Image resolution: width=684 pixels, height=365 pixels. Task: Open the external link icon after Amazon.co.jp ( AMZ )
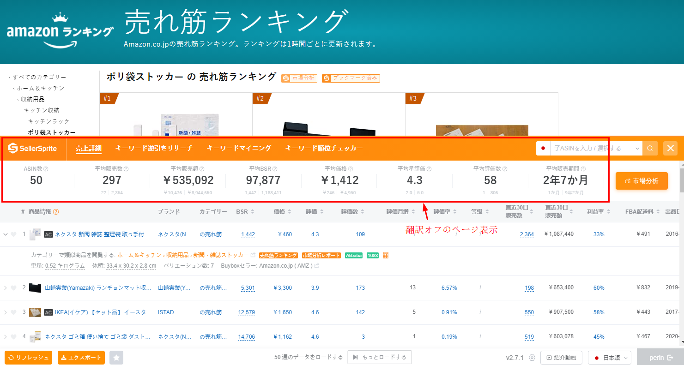click(x=317, y=266)
